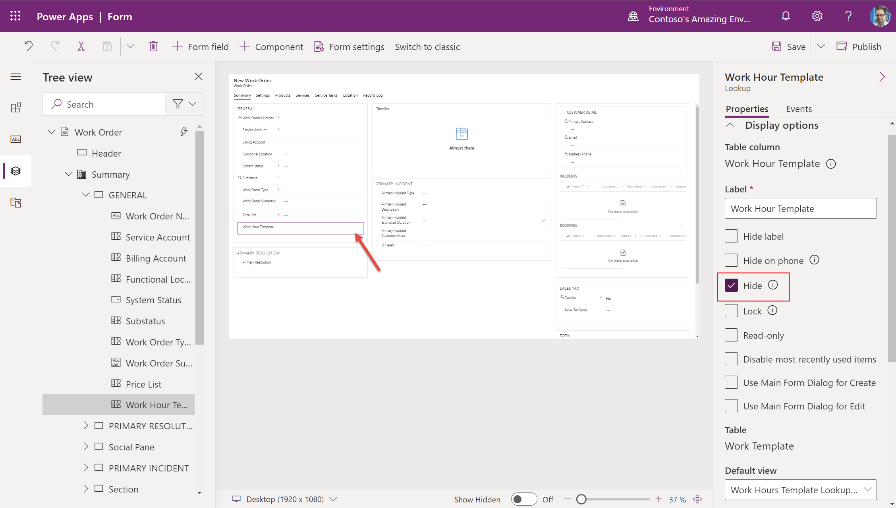Open the Form libraries icon
Image resolution: width=896 pixels, height=508 pixels.
pos(15,203)
